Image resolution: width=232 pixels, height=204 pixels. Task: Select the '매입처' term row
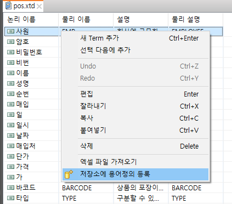pos(26,146)
